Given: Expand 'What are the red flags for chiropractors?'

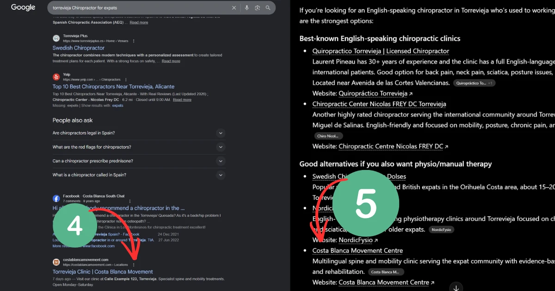Looking at the screenshot, I should 221,147.
